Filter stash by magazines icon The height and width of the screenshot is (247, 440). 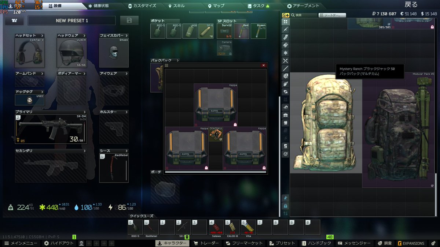coord(285,37)
